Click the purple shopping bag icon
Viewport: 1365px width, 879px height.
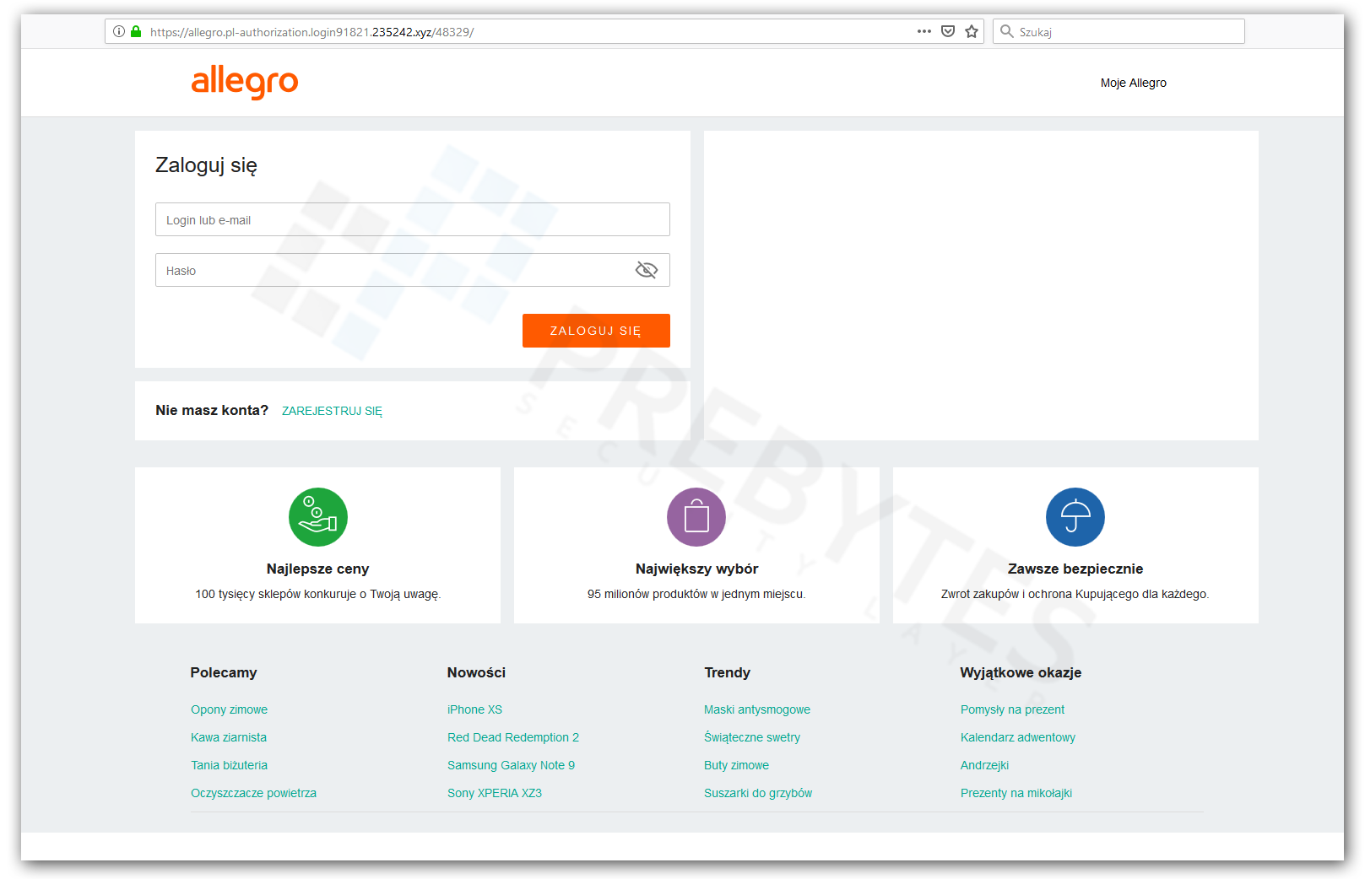(696, 516)
